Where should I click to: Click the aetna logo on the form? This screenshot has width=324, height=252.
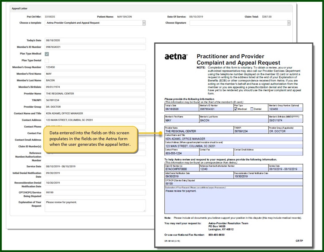176,57
